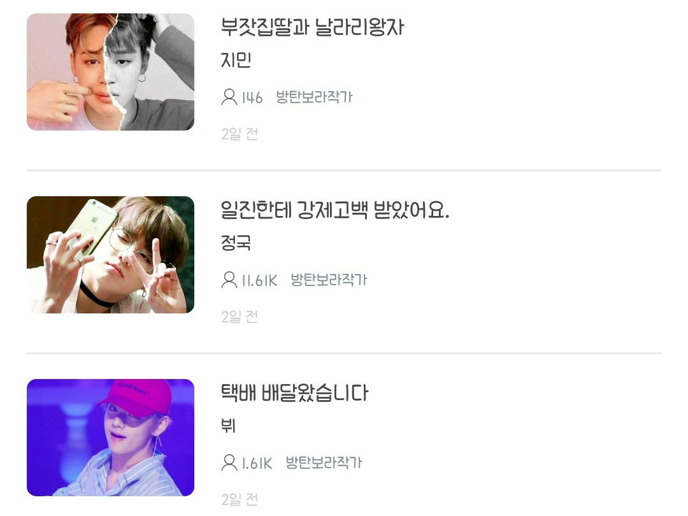Click the 11.61K subscriber count
Viewport: 688px width, 516px height.
[x=260, y=280]
